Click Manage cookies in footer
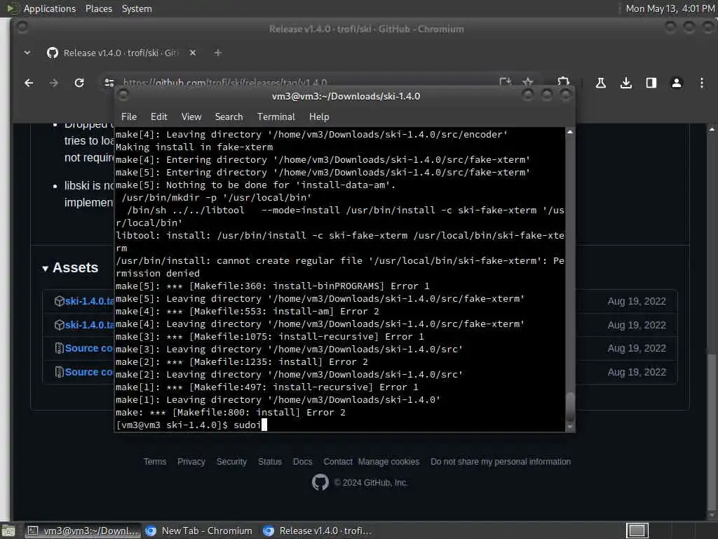 tap(388, 462)
